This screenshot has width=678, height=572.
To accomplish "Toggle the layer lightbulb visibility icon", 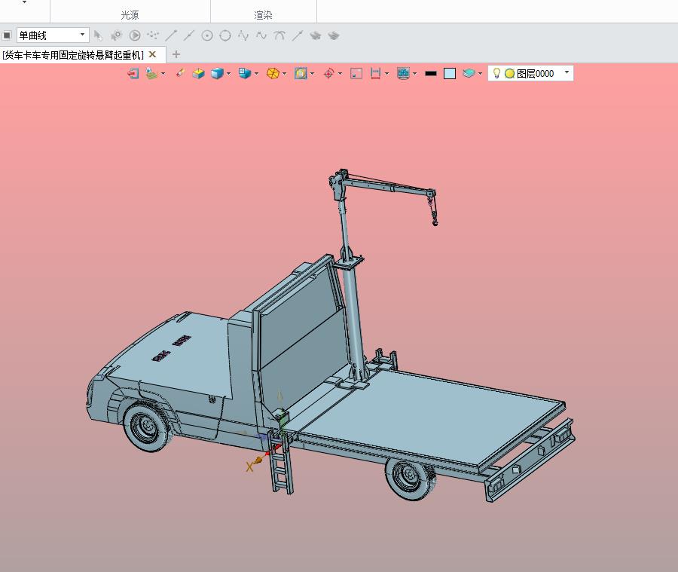I will coord(496,73).
